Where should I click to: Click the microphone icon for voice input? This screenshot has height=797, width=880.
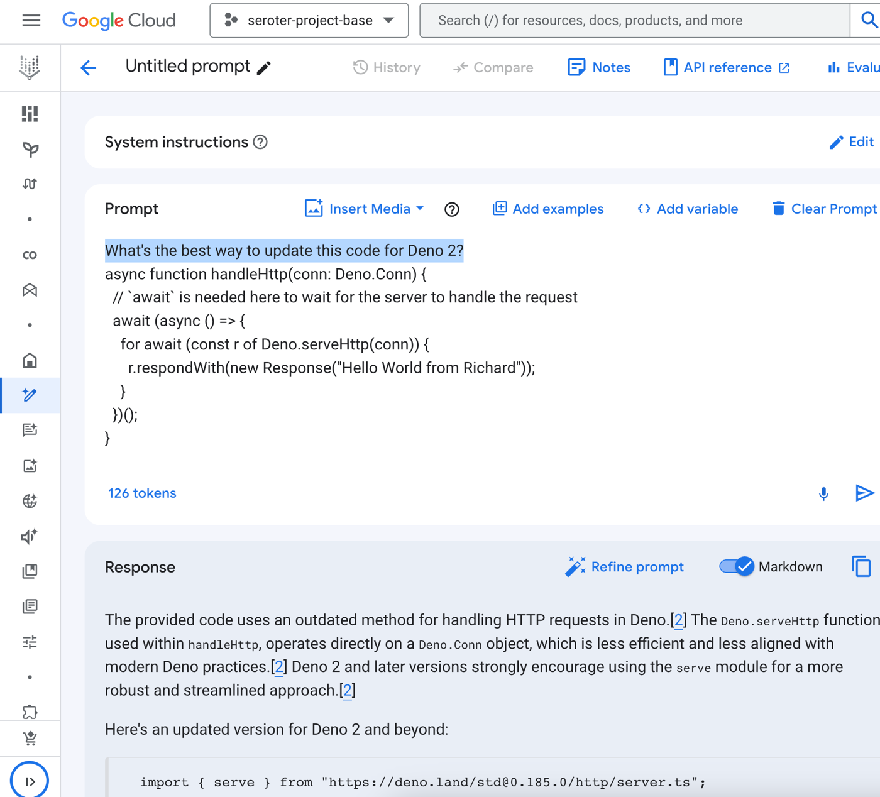823,494
